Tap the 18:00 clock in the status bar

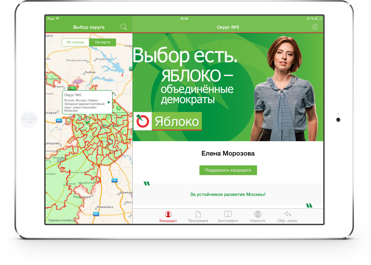pos(184,19)
